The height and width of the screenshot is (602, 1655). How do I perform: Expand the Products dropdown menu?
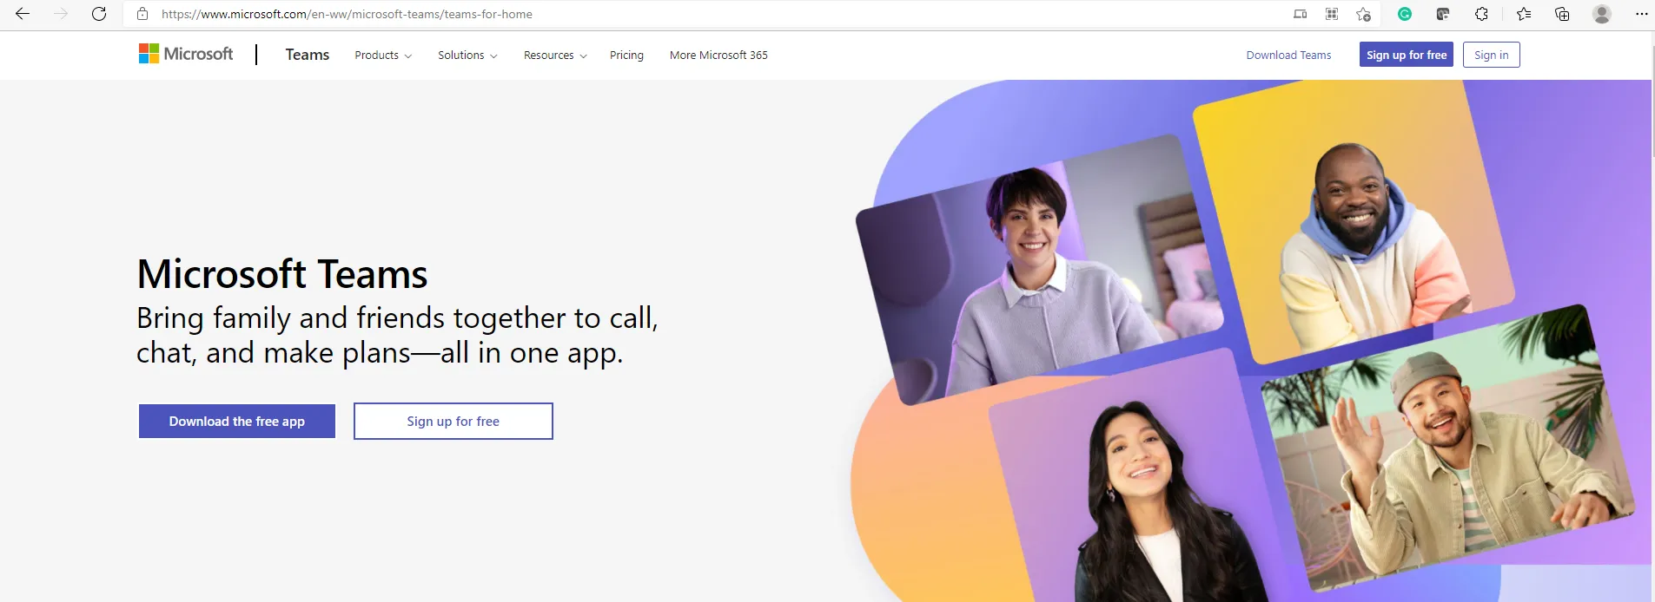383,55
